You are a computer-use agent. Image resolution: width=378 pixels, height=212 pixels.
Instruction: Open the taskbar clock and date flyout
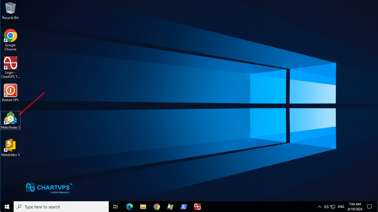(x=355, y=207)
